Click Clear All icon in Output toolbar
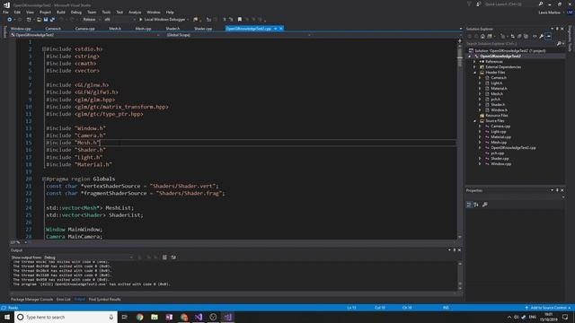 (x=164, y=258)
